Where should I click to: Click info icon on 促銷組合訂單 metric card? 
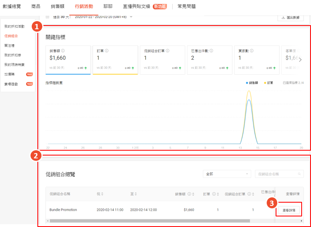(x=167, y=51)
